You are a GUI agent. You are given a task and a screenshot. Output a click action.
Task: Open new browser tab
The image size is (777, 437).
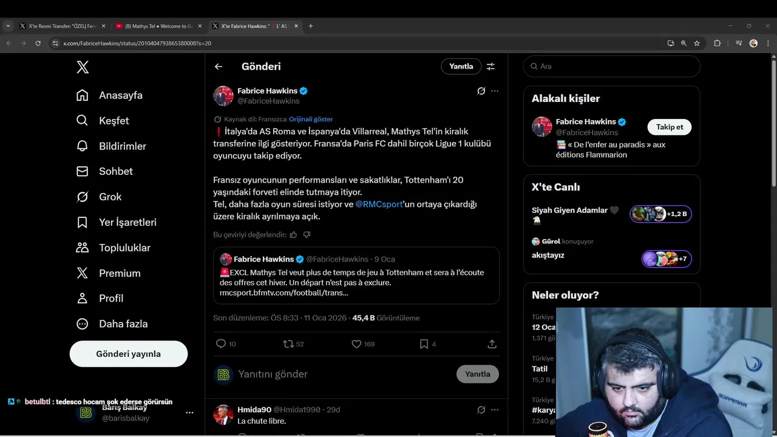point(311,26)
